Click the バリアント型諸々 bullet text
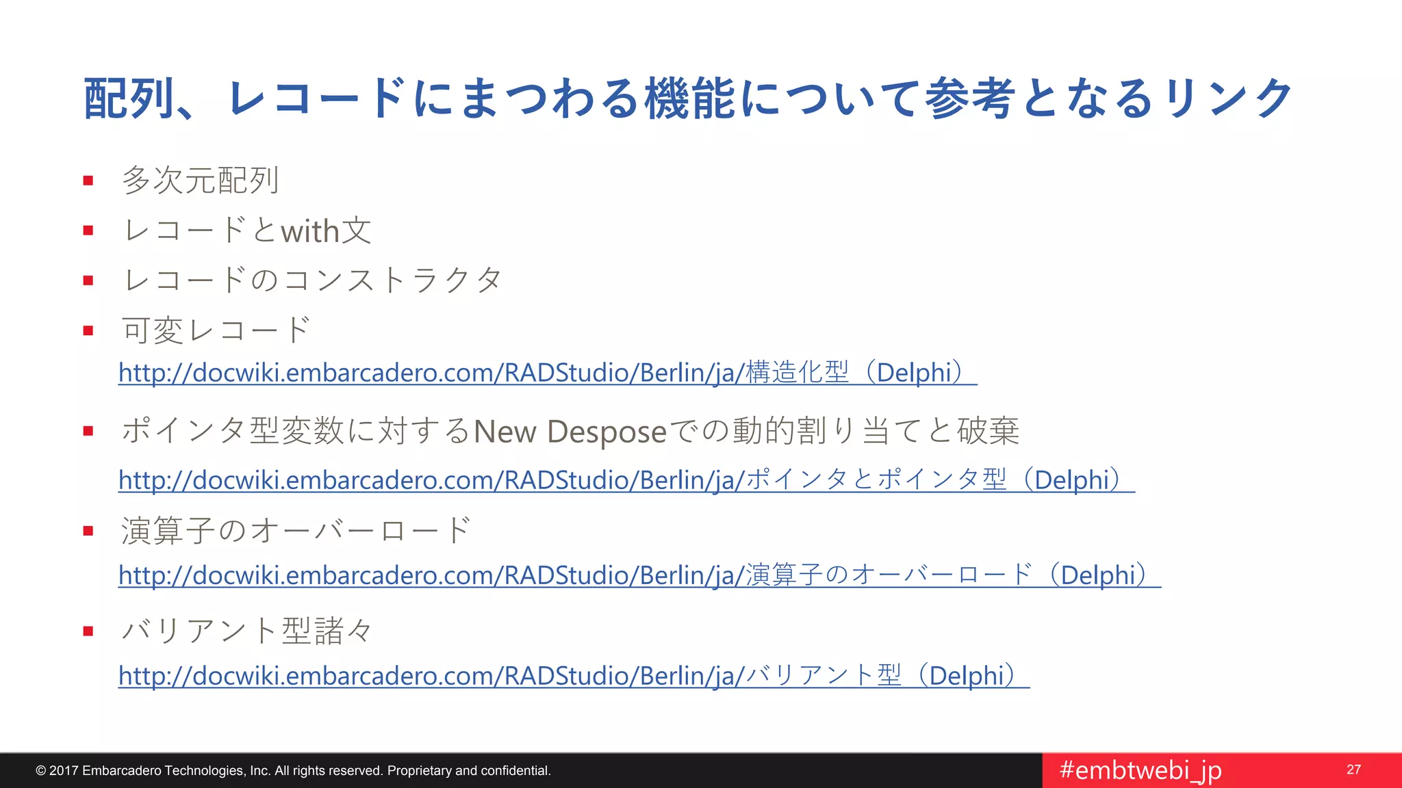1402x788 pixels. 246,631
